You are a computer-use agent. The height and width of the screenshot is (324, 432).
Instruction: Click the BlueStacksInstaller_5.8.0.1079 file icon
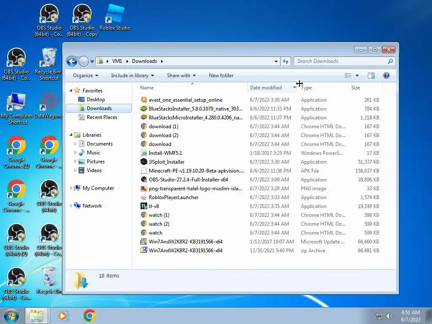143,108
